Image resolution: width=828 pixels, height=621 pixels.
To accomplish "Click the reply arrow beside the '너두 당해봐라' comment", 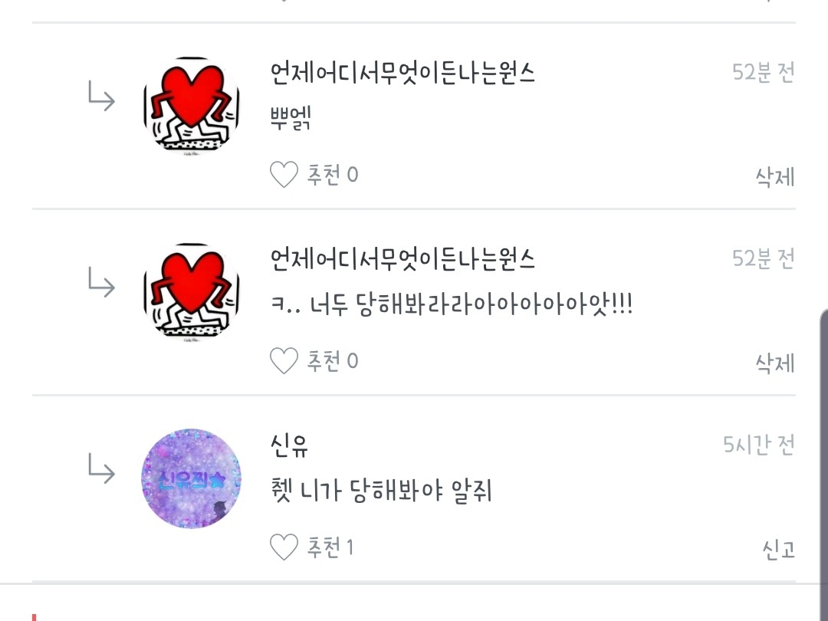I will point(101,282).
